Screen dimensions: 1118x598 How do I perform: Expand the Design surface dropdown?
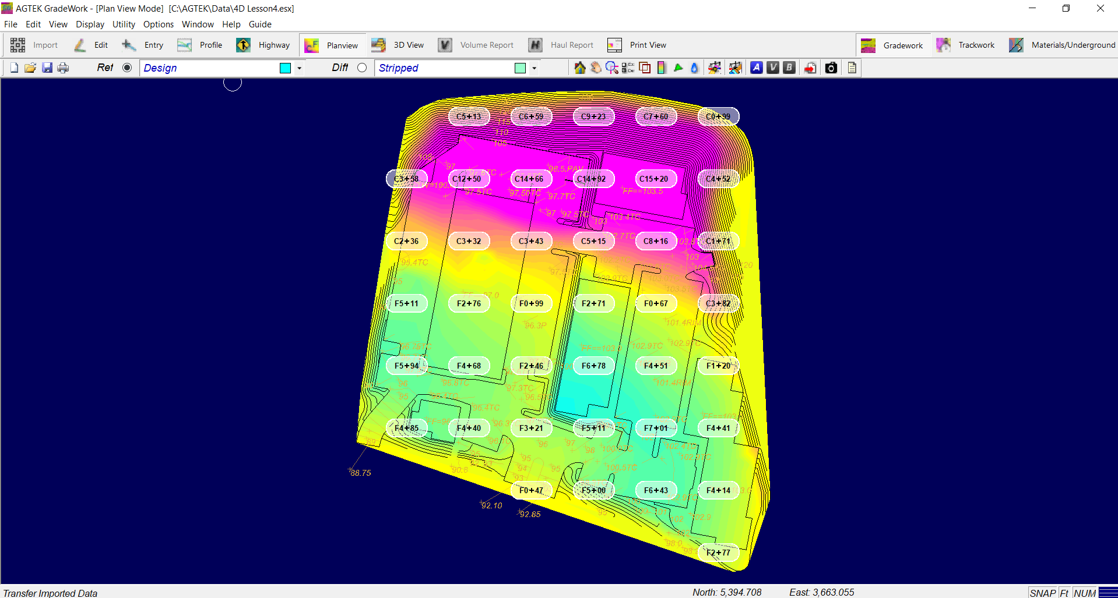coord(300,68)
